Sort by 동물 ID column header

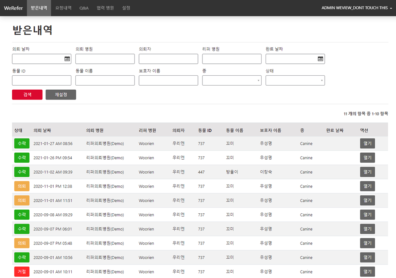pyautogui.click(x=205, y=131)
